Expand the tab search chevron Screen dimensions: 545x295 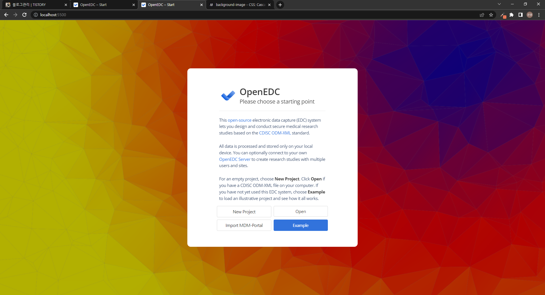pos(499,4)
